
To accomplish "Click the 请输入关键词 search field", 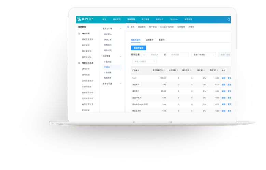I will 143,62.
